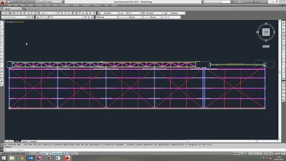
Task: Select the Erase tool in Modify toolbar
Action: (284, 23)
